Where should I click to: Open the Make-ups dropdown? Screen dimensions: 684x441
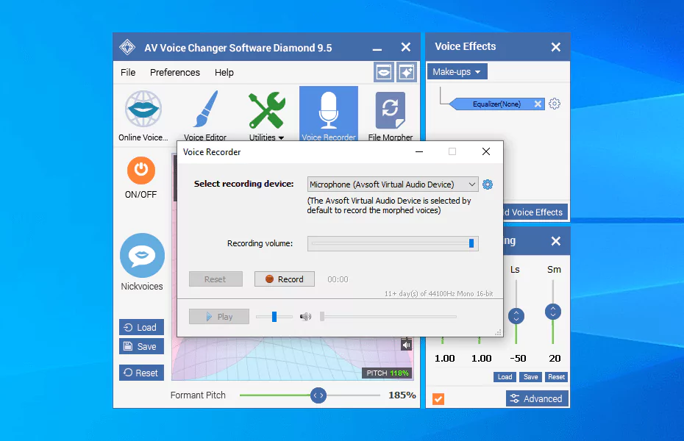(457, 71)
